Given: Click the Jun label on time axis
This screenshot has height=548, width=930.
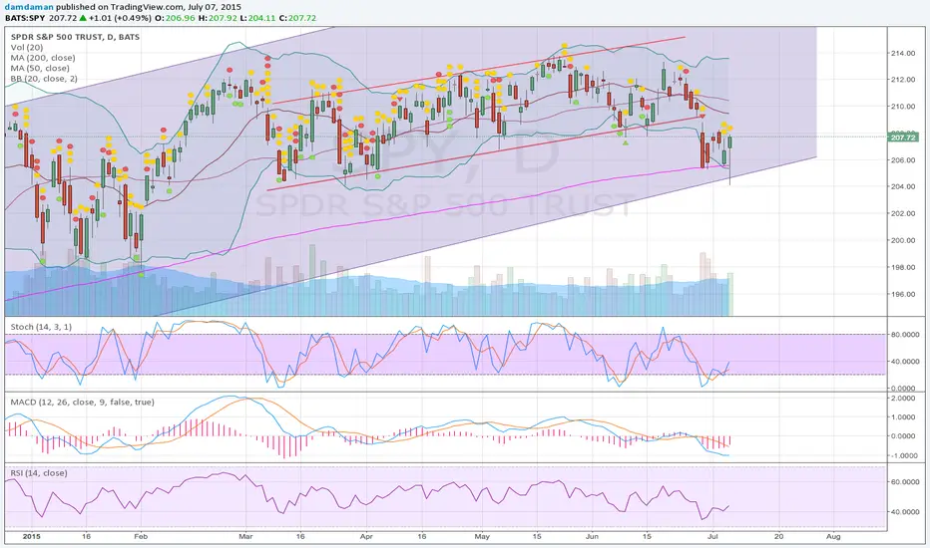Looking at the screenshot, I should (x=592, y=536).
